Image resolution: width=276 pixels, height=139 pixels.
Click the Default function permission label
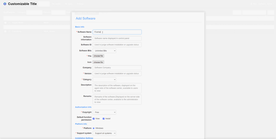click(84, 119)
